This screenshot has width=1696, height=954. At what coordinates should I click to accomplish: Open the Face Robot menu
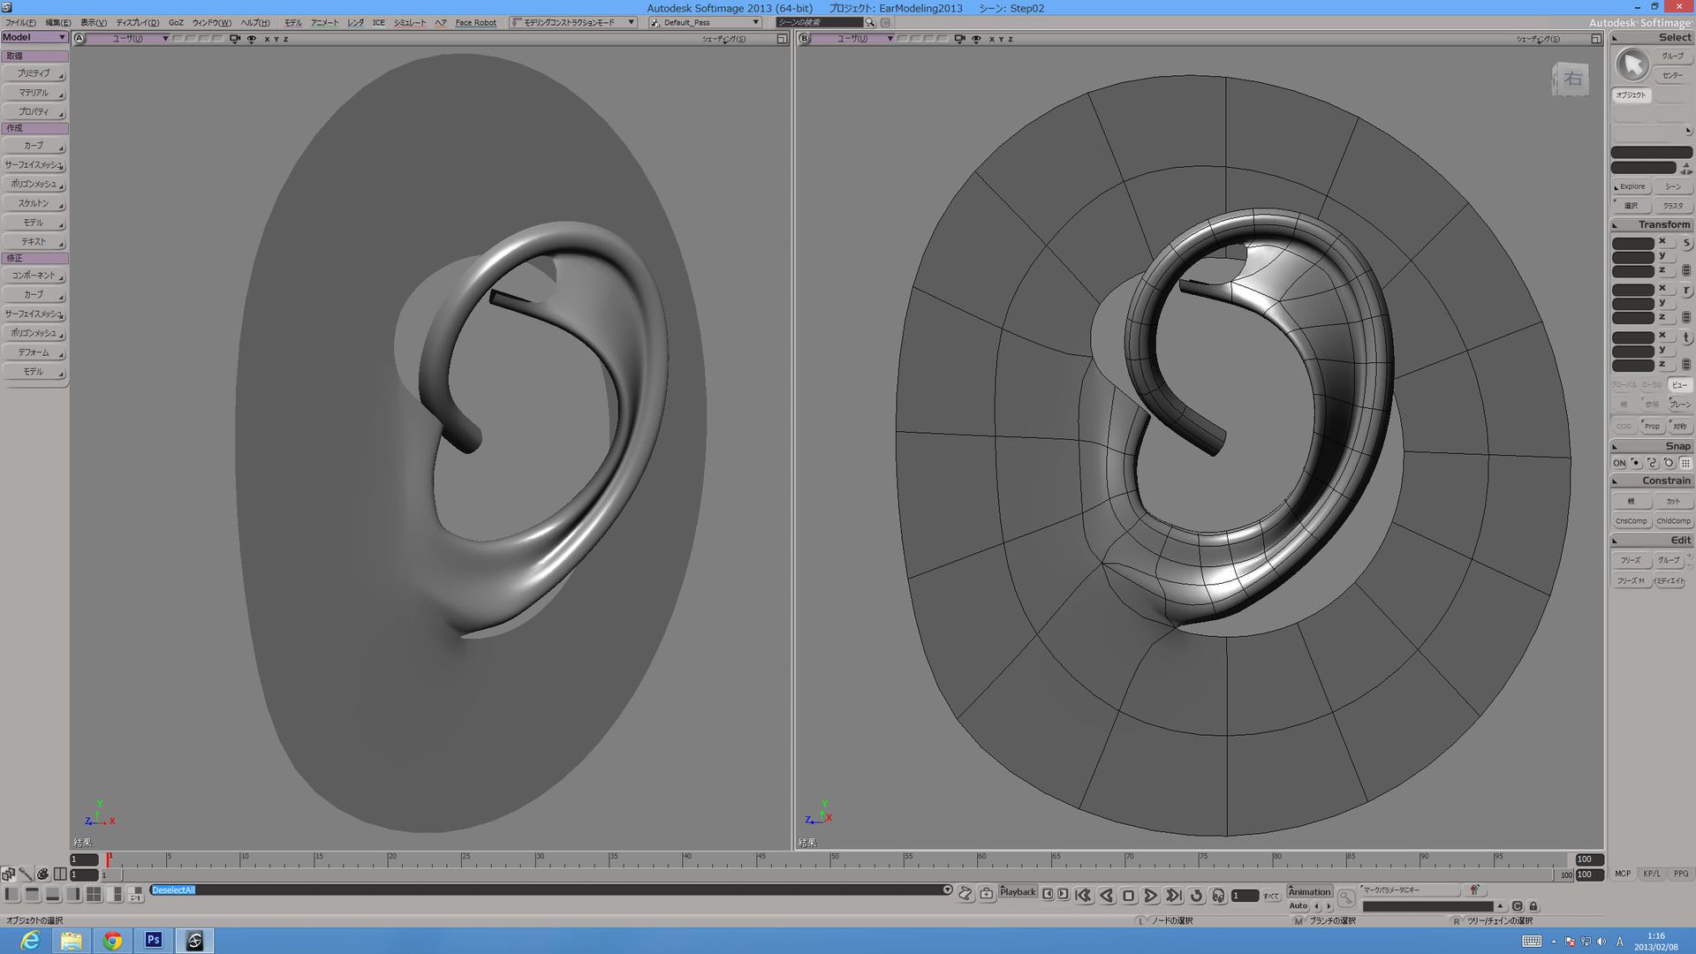point(475,22)
